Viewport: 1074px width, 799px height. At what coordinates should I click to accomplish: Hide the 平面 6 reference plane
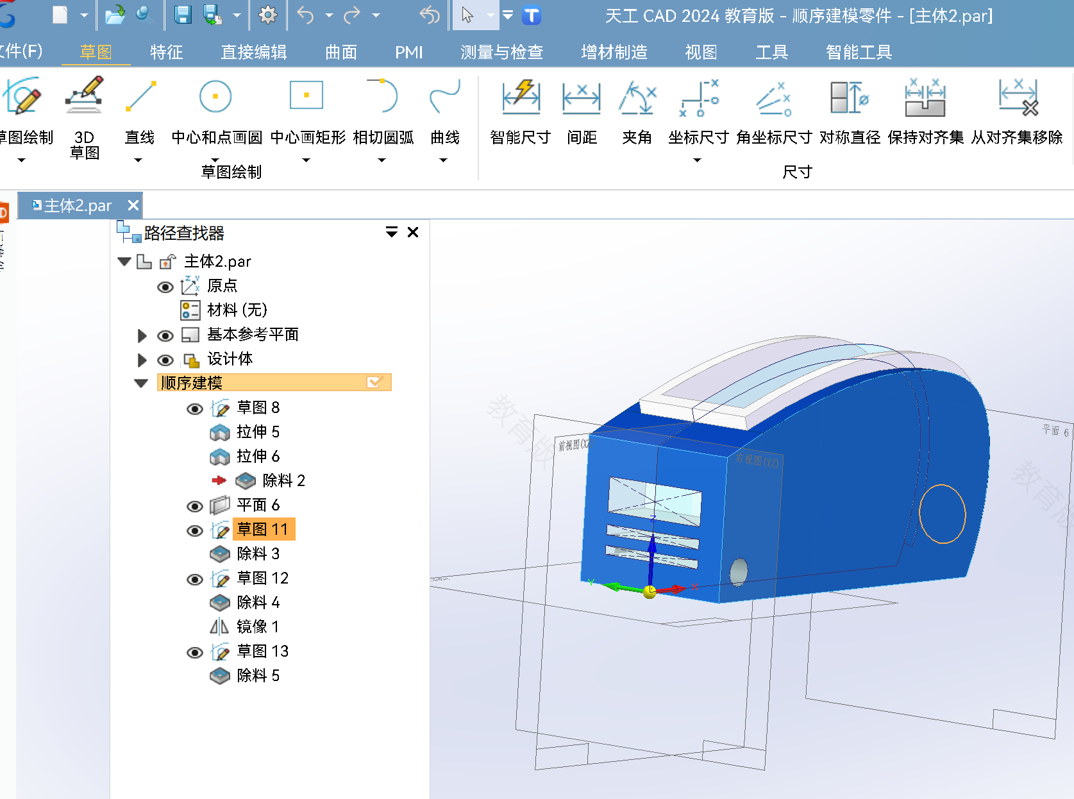click(195, 506)
